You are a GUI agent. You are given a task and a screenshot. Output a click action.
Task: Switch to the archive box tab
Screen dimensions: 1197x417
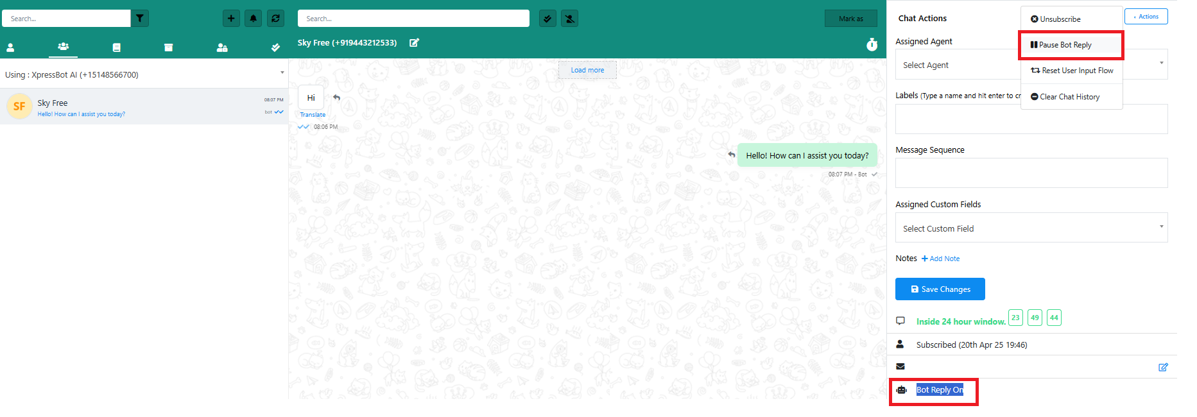168,47
